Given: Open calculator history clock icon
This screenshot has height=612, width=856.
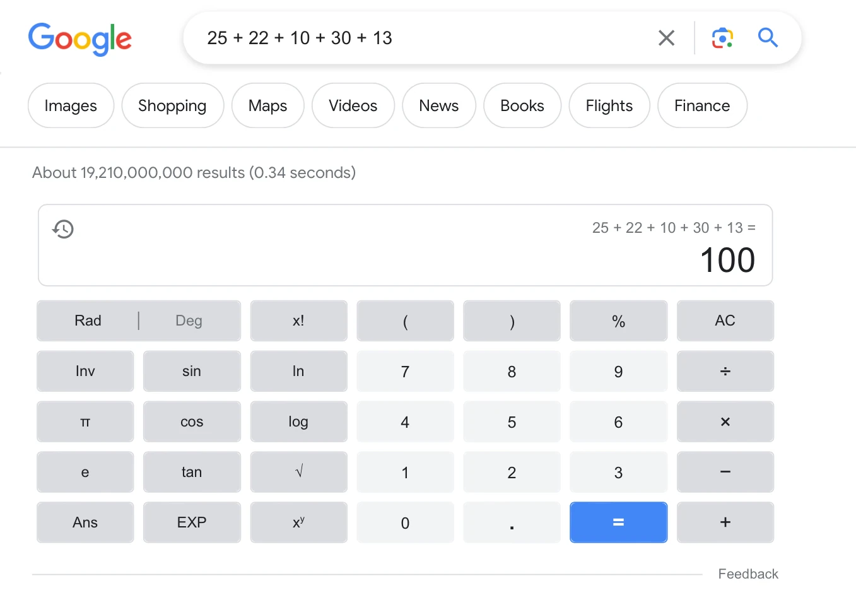Looking at the screenshot, I should tap(63, 229).
